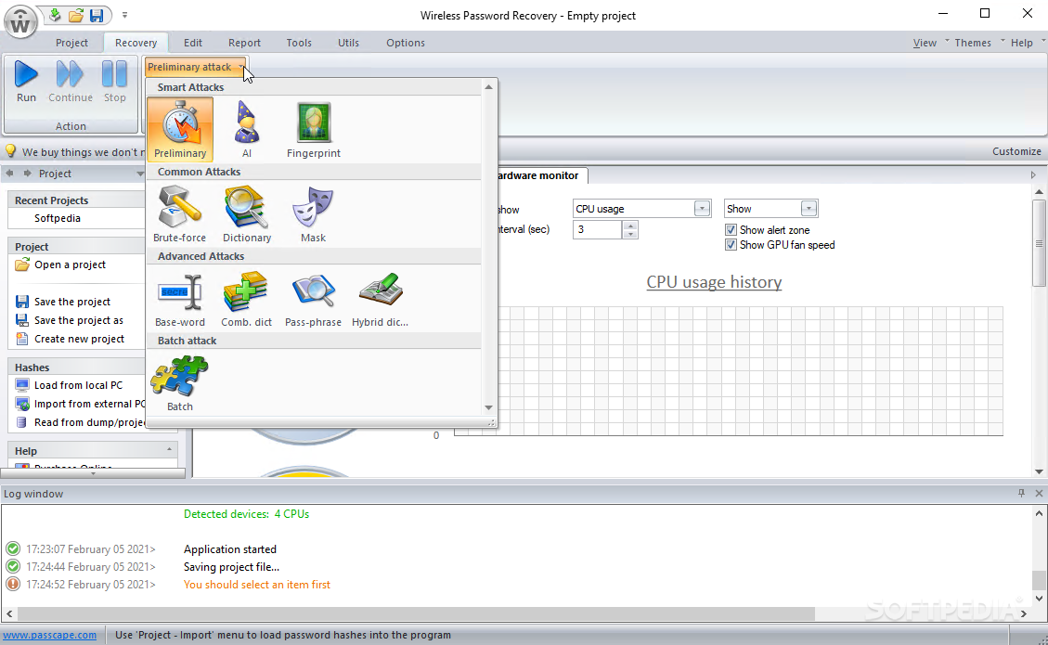
Task: Navigate forward in Project panel
Action: point(28,174)
